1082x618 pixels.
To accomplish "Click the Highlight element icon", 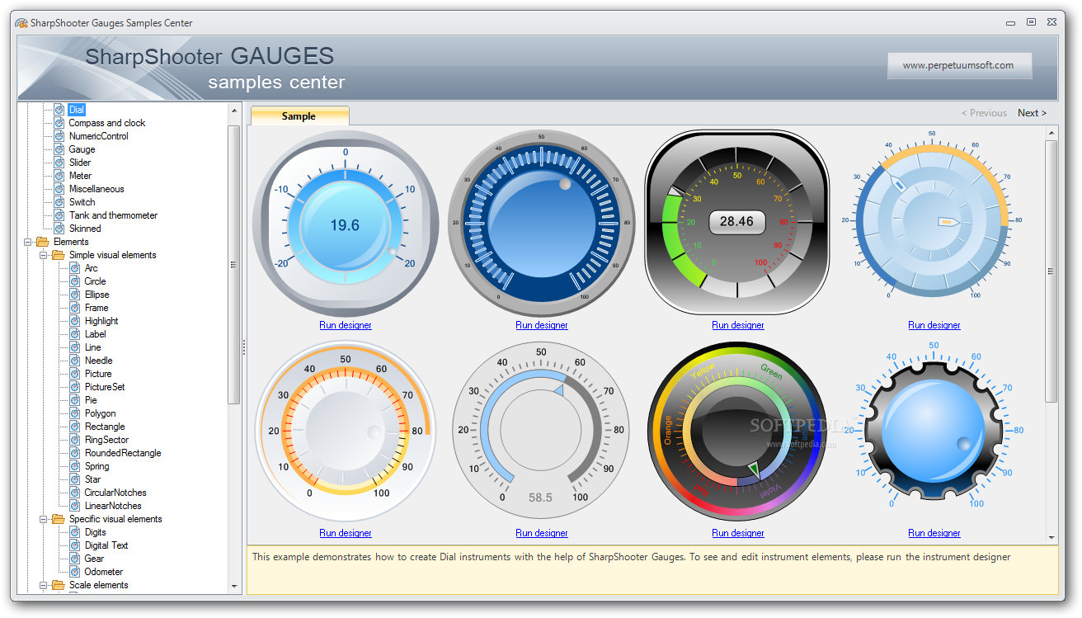I will 75,321.
